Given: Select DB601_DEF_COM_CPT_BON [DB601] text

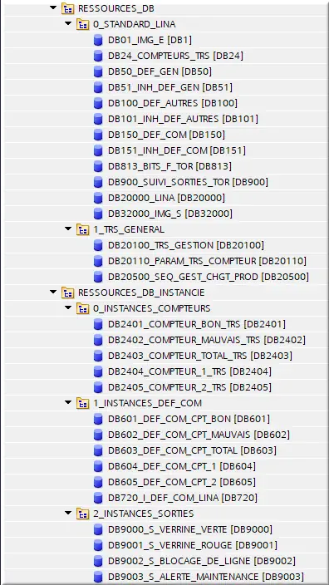Looking at the screenshot, I should (189, 419).
